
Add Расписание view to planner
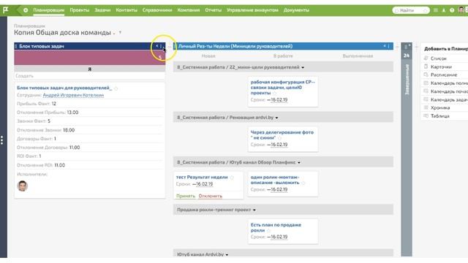pyautogui.click(x=444, y=75)
